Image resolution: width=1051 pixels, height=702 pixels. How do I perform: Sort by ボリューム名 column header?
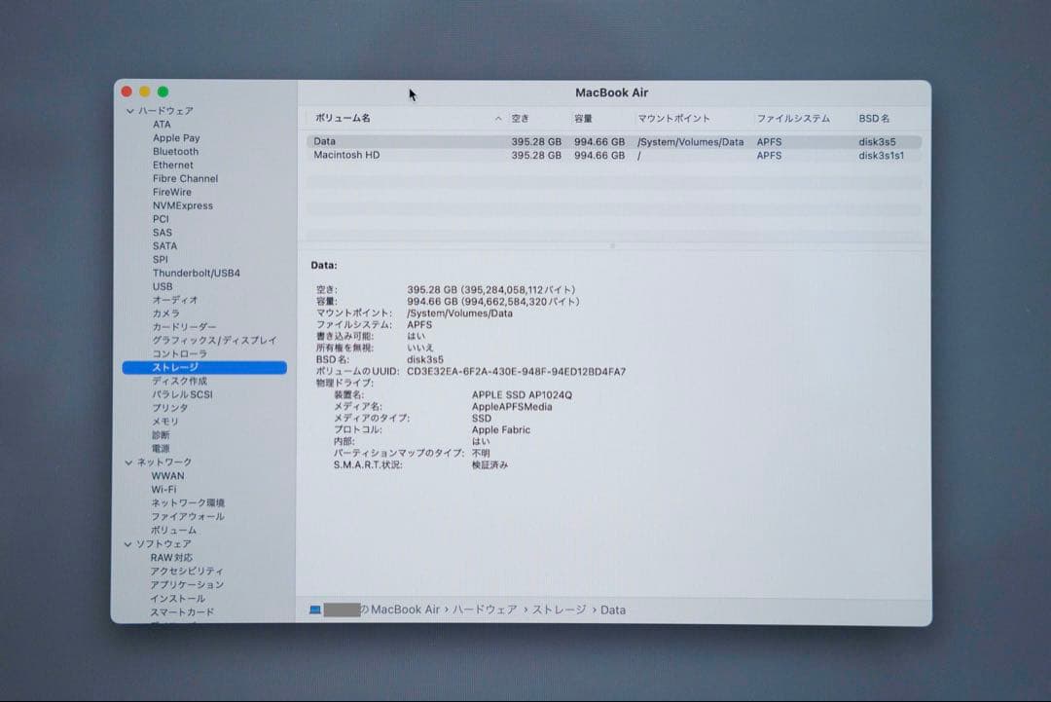pyautogui.click(x=343, y=118)
